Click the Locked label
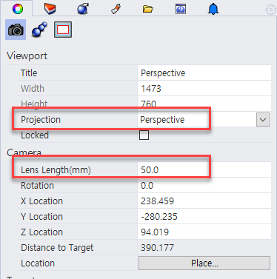Viewport: 277px width, 279px height. coord(35,135)
